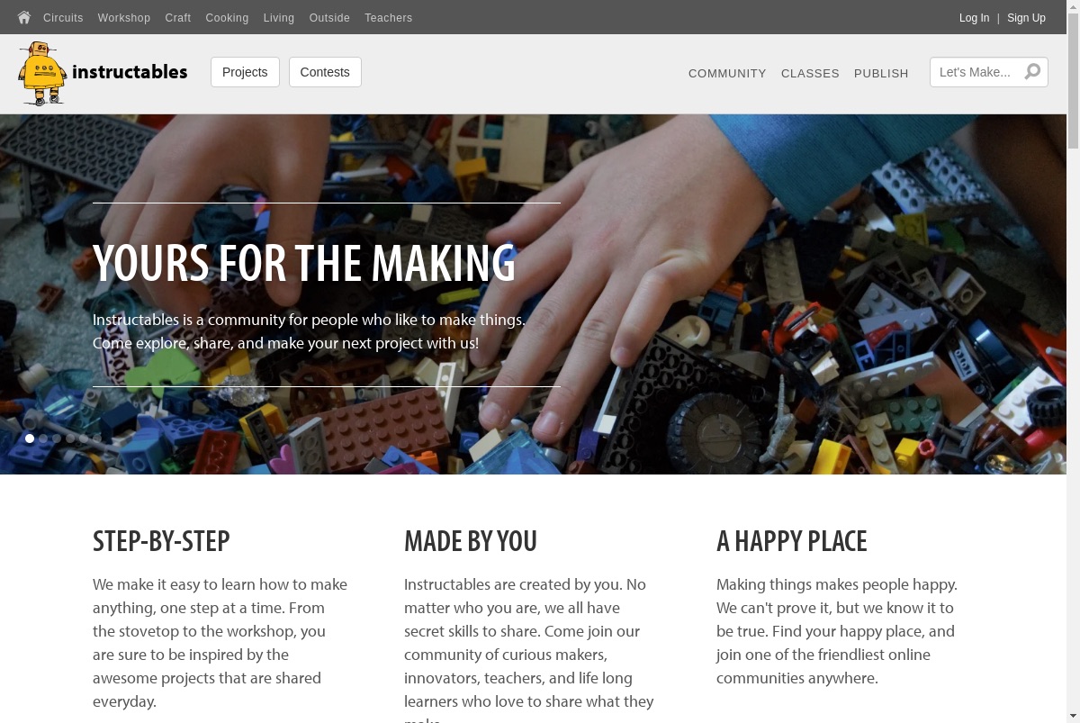Click the search magnifier icon
The image size is (1080, 723).
pyautogui.click(x=1032, y=71)
